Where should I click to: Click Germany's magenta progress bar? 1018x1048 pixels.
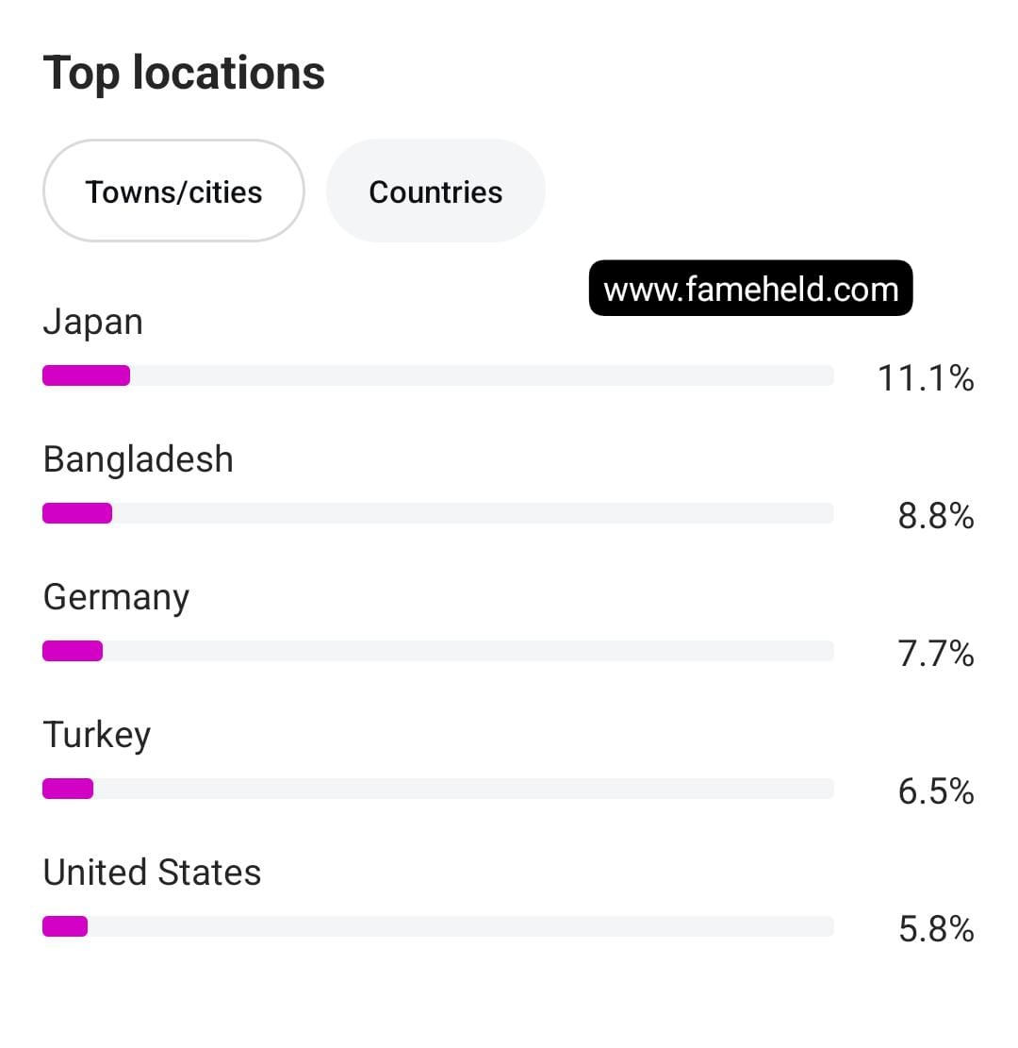(73, 651)
